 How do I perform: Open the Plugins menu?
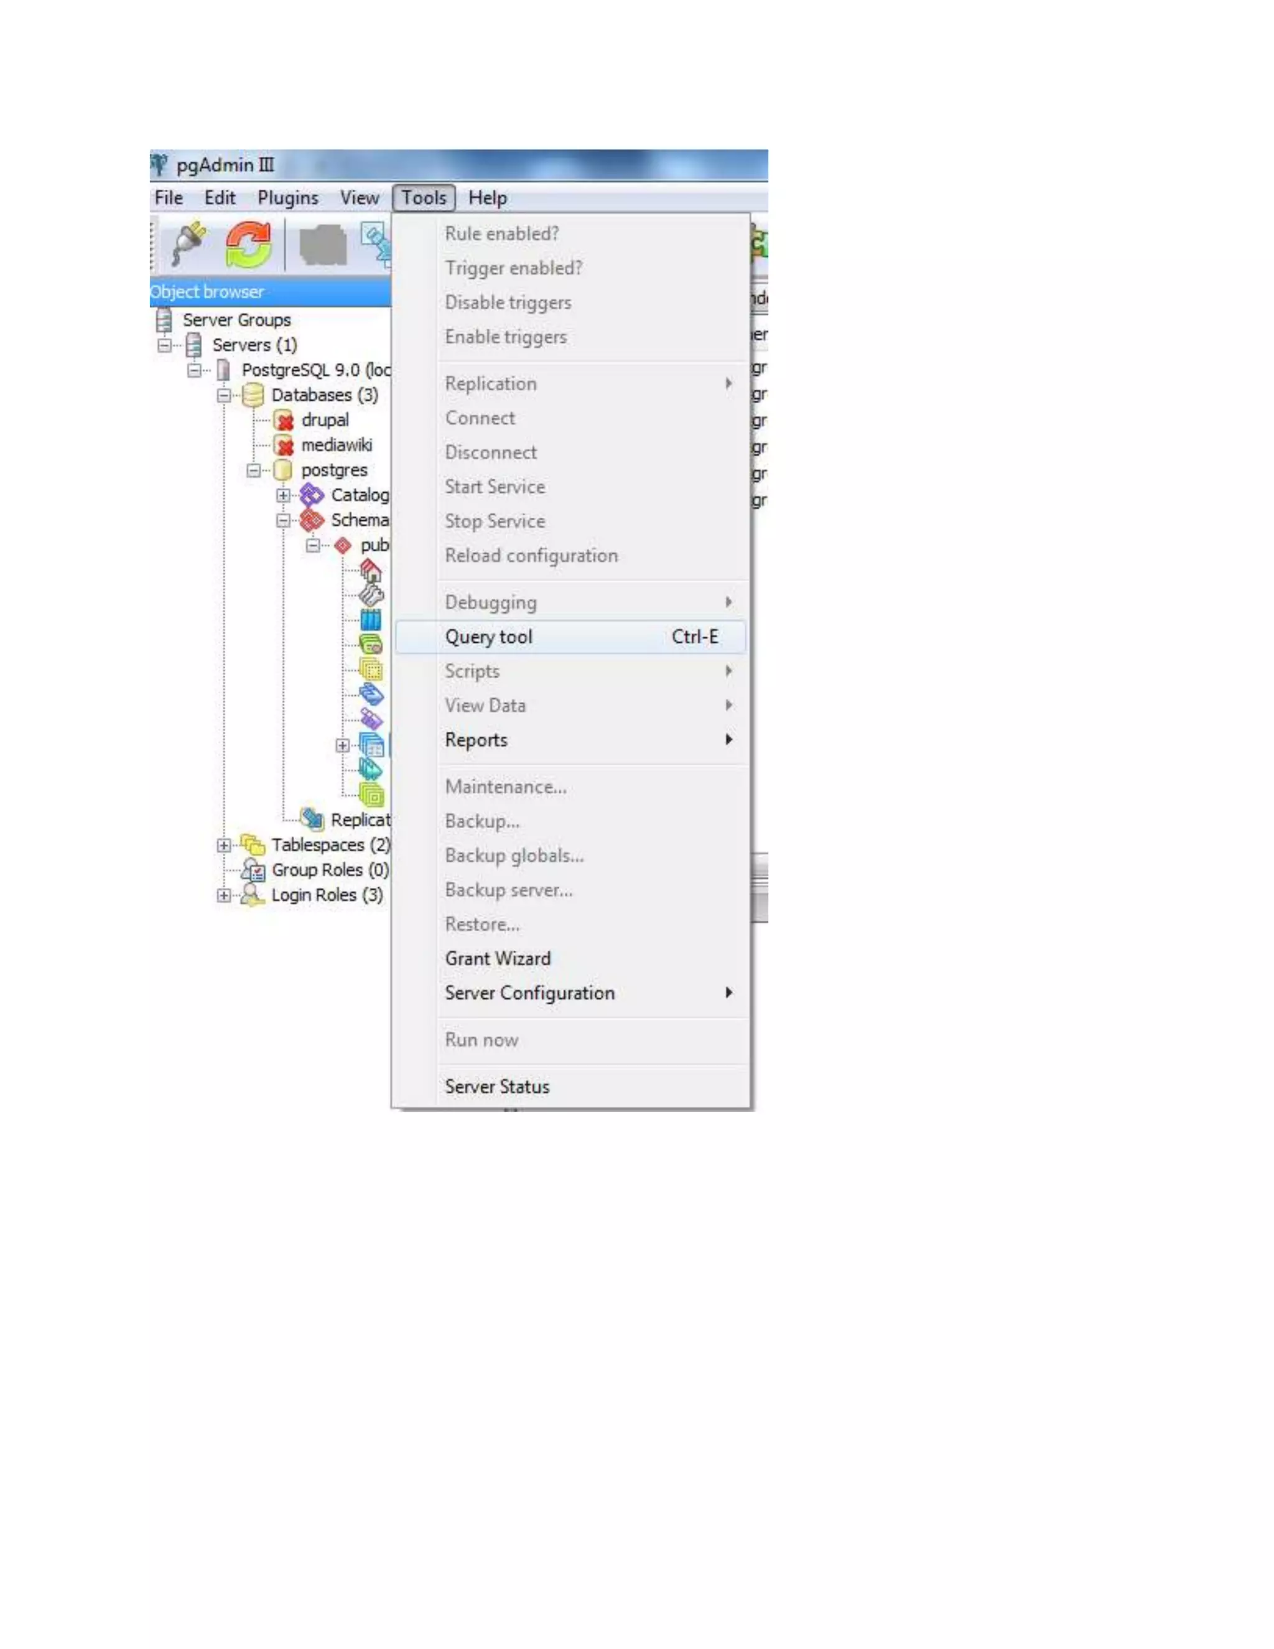pos(287,198)
